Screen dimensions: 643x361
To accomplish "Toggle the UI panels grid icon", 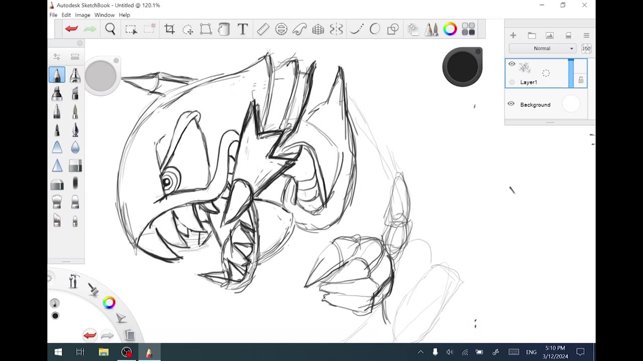I will [468, 29].
